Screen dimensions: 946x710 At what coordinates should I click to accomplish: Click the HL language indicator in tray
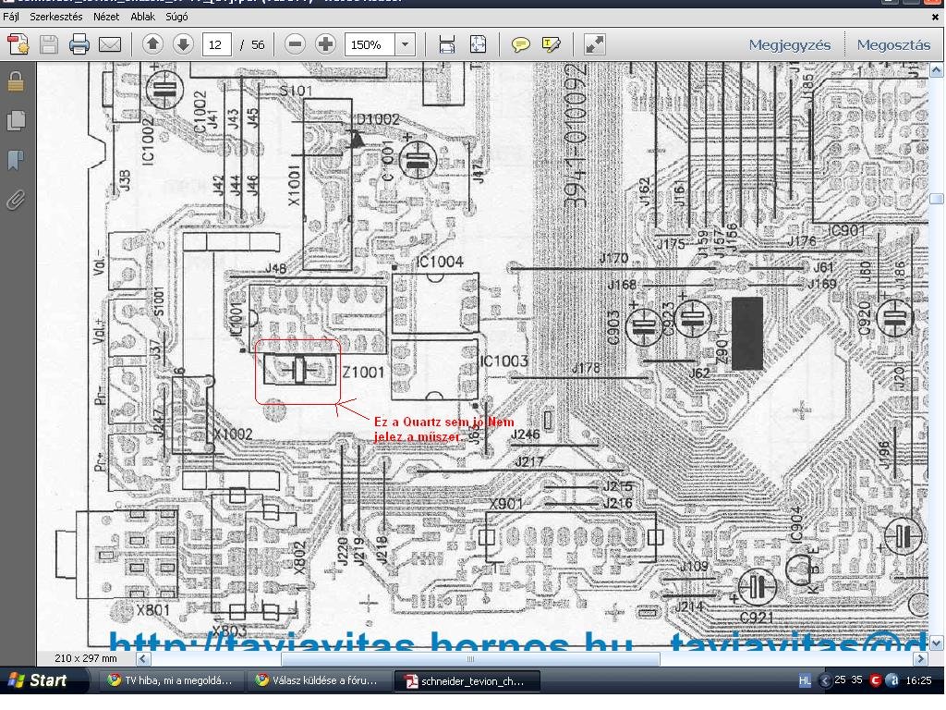pyautogui.click(x=805, y=680)
